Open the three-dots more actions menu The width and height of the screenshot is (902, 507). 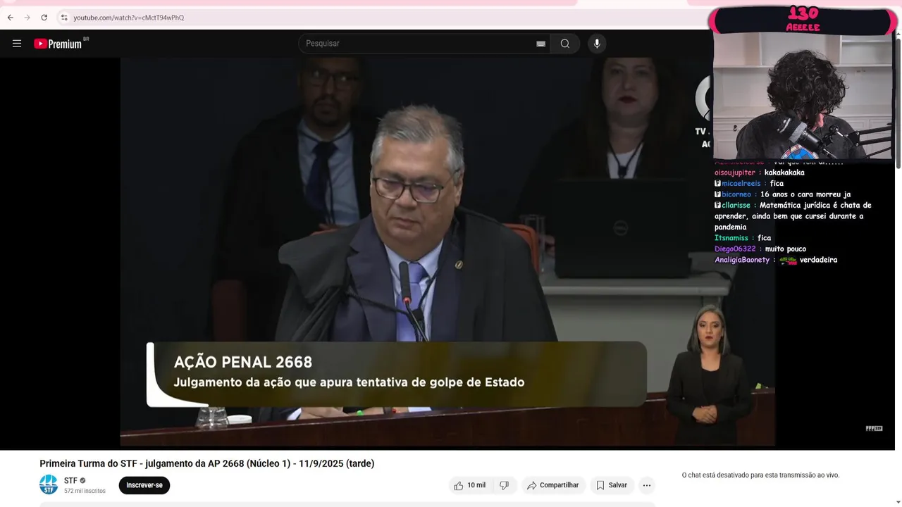coord(647,485)
